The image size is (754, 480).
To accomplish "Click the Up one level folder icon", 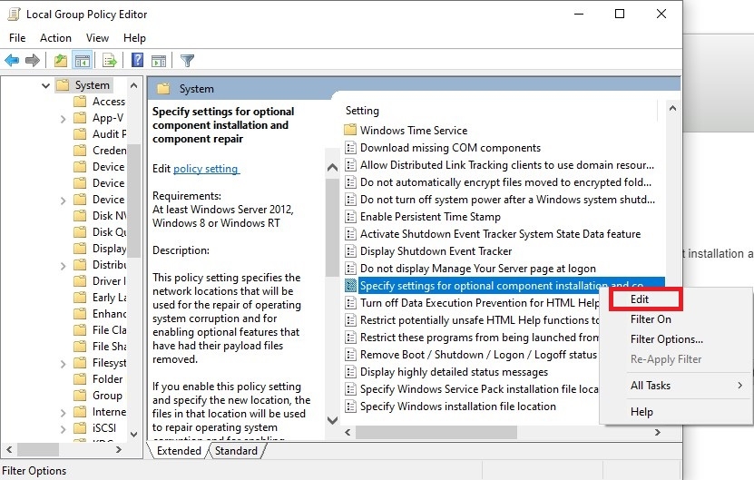I will [x=61, y=61].
